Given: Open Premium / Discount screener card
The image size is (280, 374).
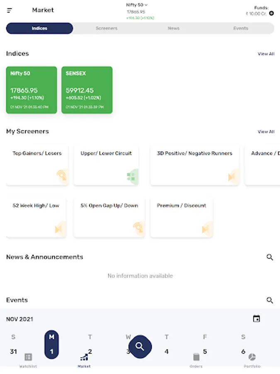Looking at the screenshot, I should pos(181,217).
